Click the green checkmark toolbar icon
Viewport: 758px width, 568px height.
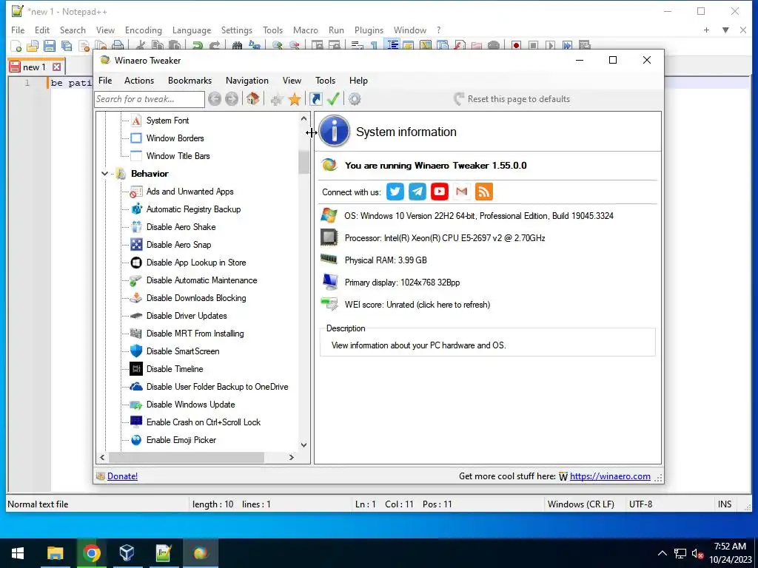pyautogui.click(x=333, y=99)
